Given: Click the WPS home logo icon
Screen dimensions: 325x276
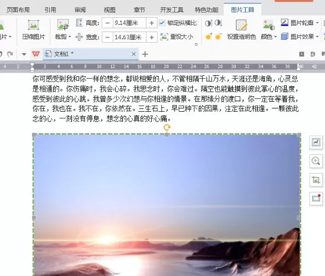Looking at the screenshot, I should (36, 54).
